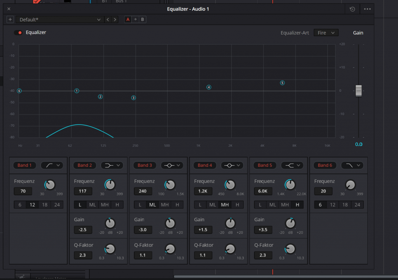The width and height of the screenshot is (398, 280).
Task: Enable Band 6 filter
Action: tap(325, 165)
